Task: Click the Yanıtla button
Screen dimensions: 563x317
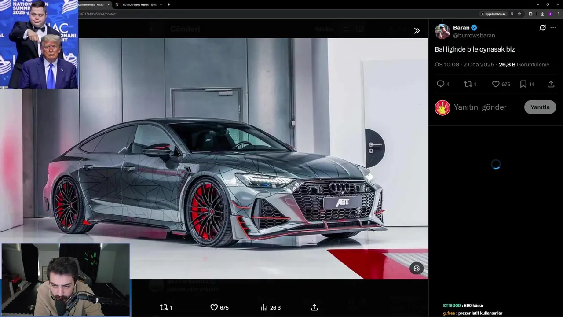Action: tap(540, 107)
